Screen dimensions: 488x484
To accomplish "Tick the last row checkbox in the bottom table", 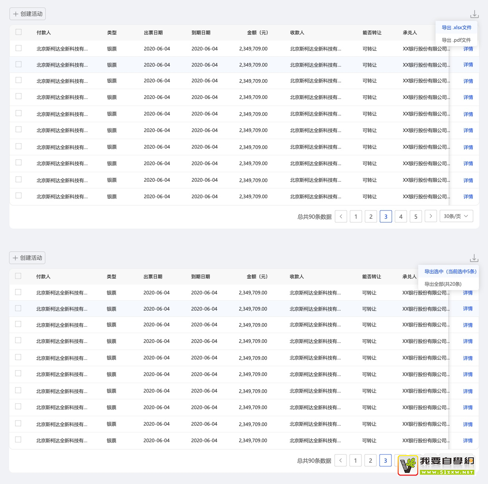I will click(x=18, y=439).
